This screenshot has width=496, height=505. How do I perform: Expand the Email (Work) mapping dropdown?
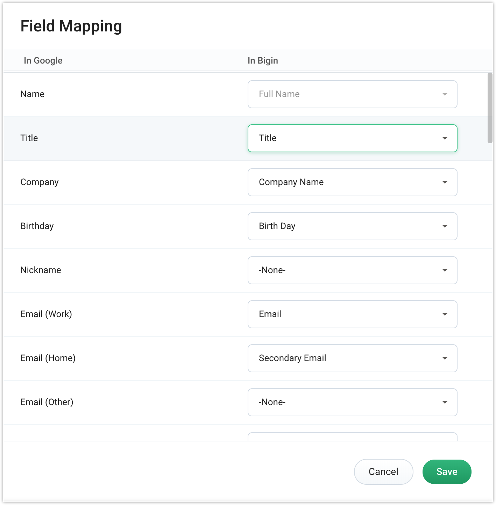pyautogui.click(x=352, y=314)
